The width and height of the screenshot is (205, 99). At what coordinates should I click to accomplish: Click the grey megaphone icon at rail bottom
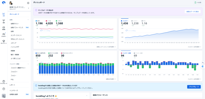(x=4, y=96)
